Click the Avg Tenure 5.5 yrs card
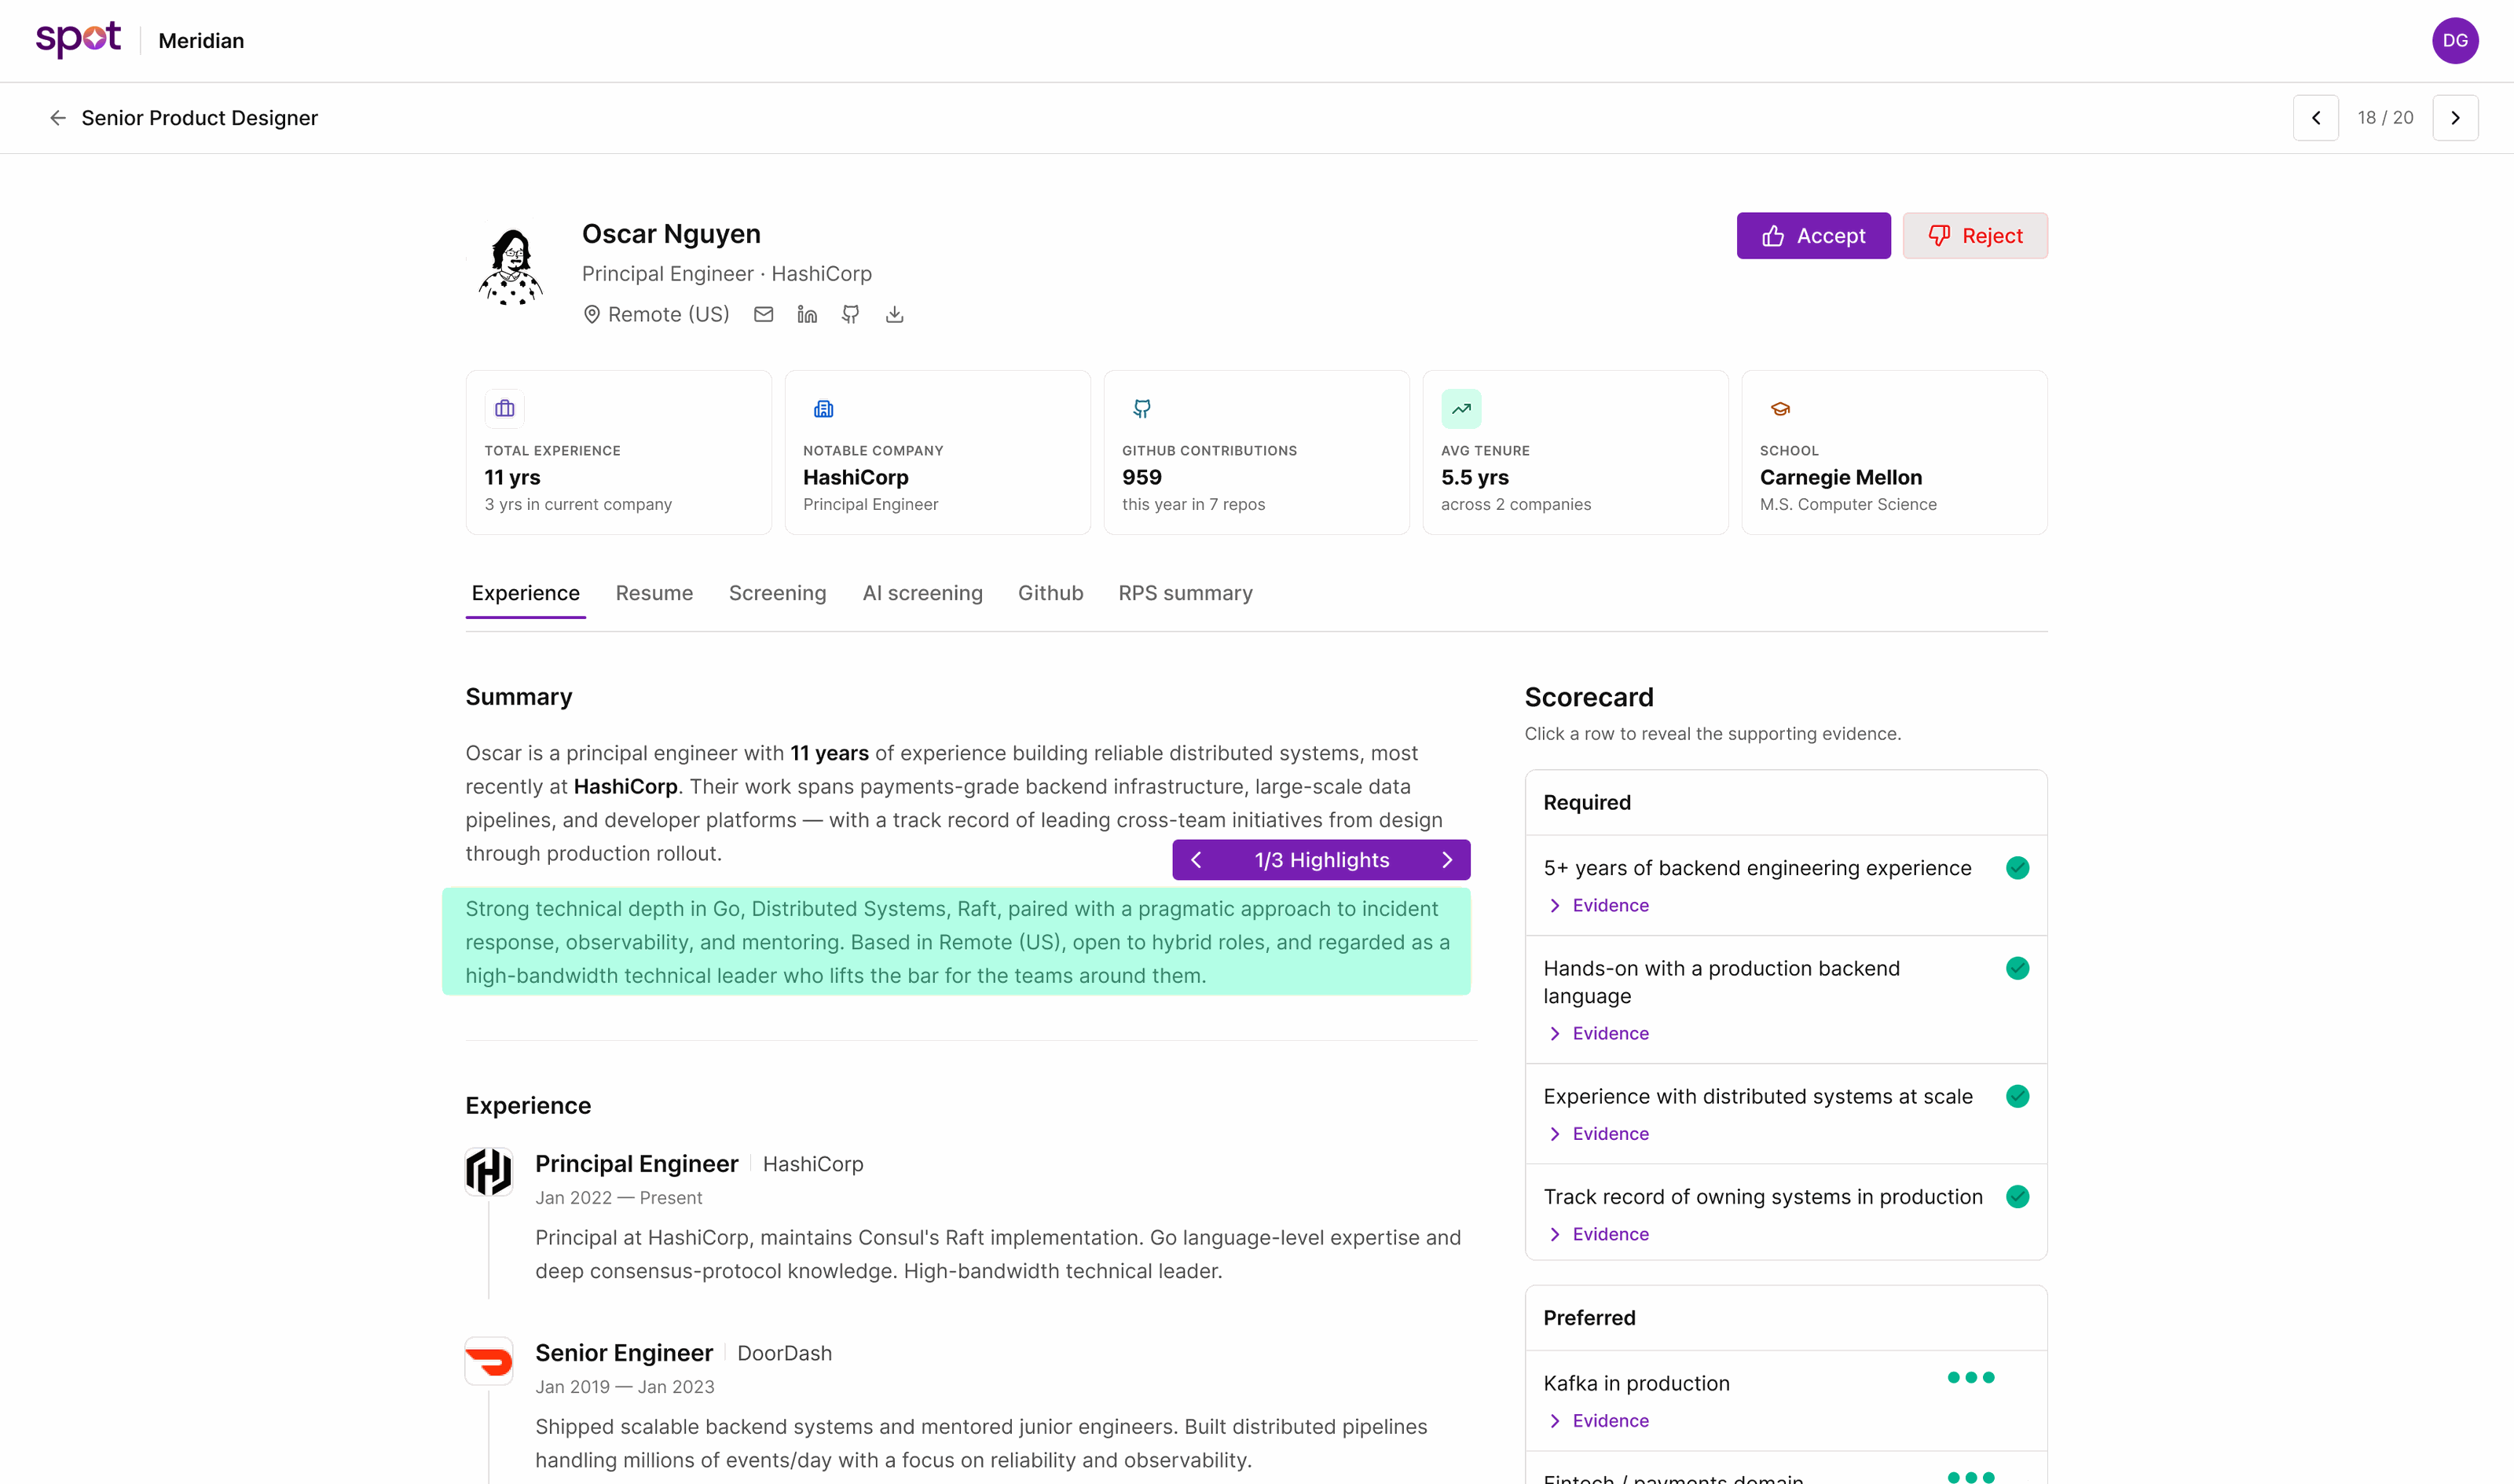 coord(1575,452)
